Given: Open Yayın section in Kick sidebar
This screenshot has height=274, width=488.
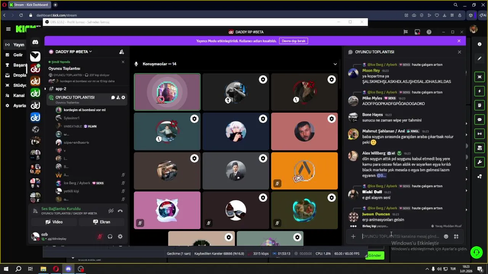Looking at the screenshot, I should [x=14, y=45].
